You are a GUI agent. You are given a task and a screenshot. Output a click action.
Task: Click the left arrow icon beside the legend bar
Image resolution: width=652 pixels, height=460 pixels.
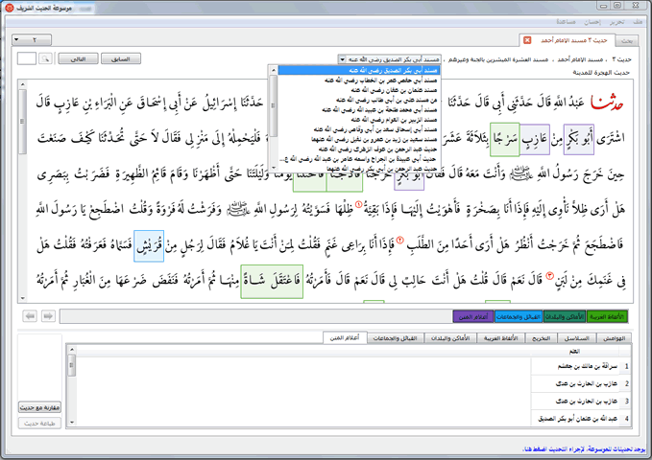tap(28, 315)
